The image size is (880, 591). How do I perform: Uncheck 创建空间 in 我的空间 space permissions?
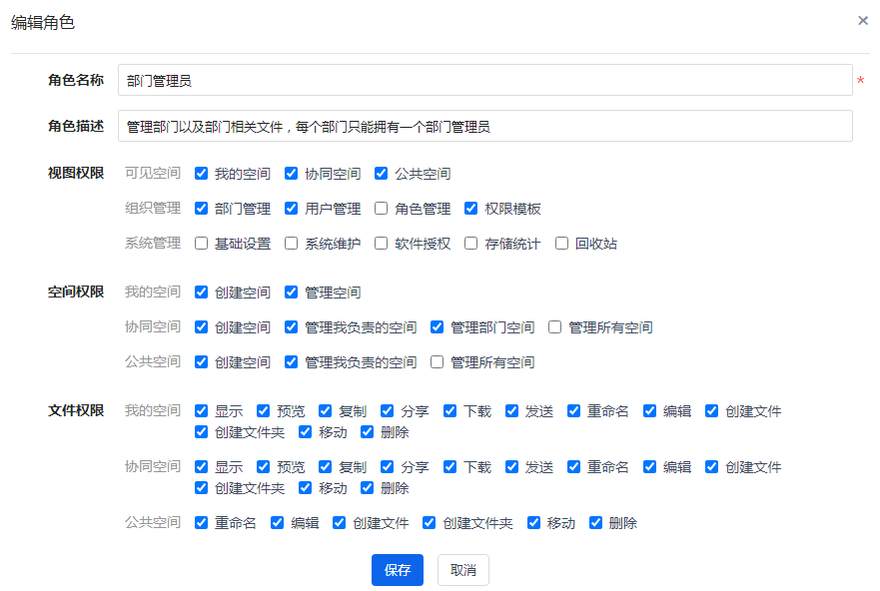[x=201, y=293]
